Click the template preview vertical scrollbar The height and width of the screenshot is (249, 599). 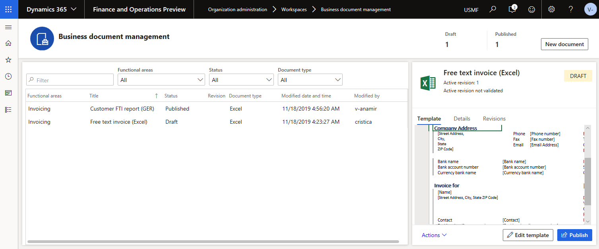587,181
